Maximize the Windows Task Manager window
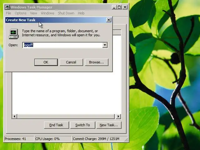The image size is (200, 150). click(x=119, y=7)
